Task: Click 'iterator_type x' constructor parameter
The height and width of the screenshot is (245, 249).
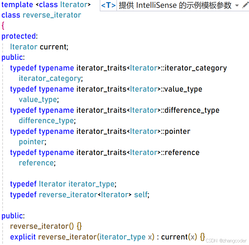Action: coord(125,237)
